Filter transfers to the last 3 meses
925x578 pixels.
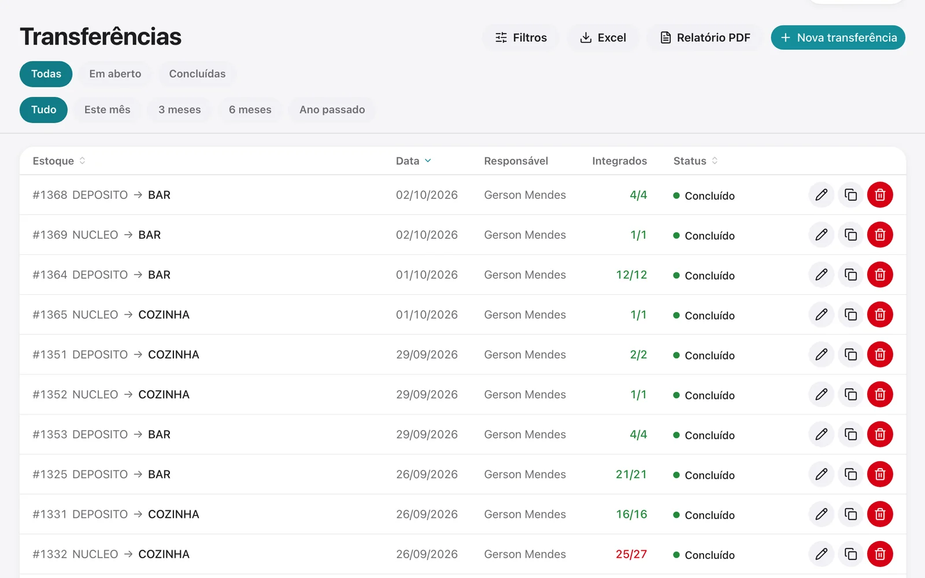tap(180, 110)
